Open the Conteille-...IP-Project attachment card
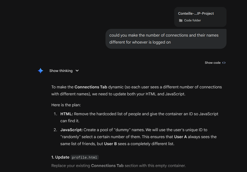The image size is (247, 172). point(200,17)
